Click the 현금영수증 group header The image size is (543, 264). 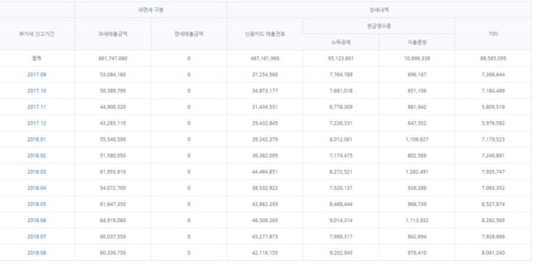(379, 26)
